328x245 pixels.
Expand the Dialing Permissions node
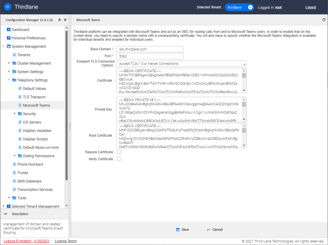[x=14, y=155]
